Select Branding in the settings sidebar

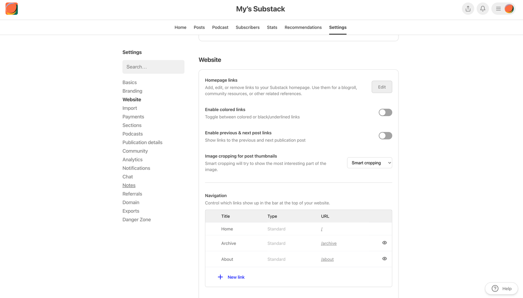(132, 91)
